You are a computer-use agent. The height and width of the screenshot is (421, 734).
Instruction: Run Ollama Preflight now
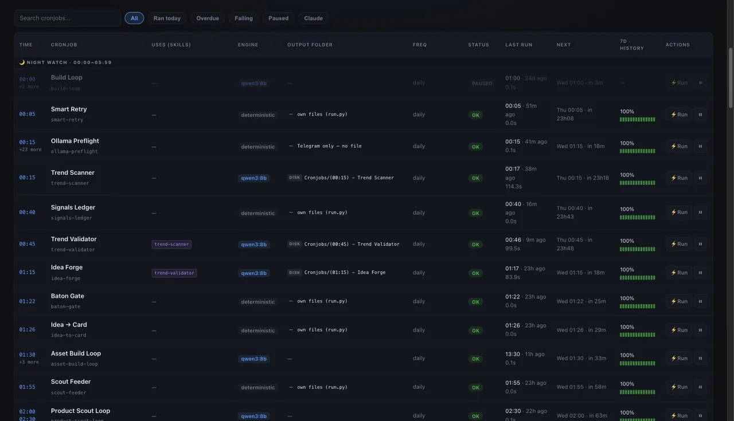click(x=679, y=146)
